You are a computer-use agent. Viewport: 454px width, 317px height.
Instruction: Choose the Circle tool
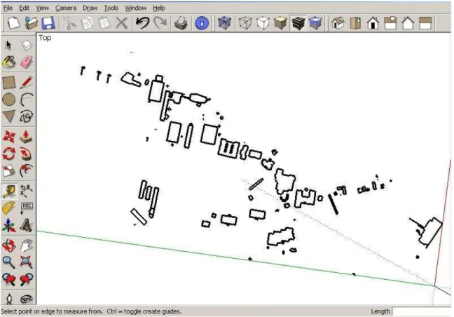click(8, 100)
